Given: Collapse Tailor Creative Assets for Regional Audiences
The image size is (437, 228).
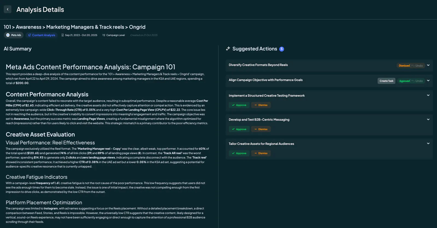Looking at the screenshot, I should [x=428, y=144].
